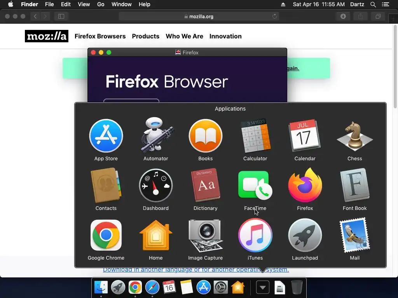
Task: Show Safari downloads
Action: pos(343,16)
